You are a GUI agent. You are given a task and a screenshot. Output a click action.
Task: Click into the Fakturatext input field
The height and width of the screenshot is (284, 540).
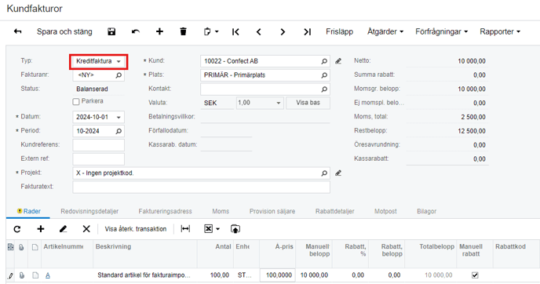click(x=201, y=187)
